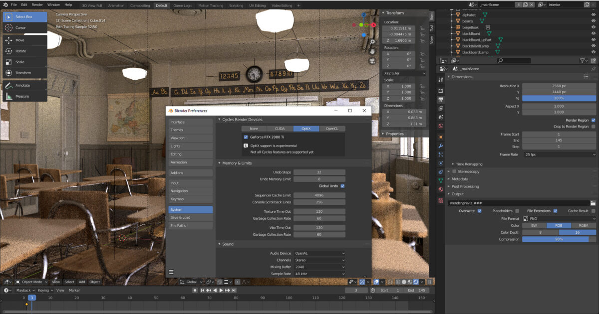
Task: Toggle auto keying record button
Action: (x=195, y=290)
